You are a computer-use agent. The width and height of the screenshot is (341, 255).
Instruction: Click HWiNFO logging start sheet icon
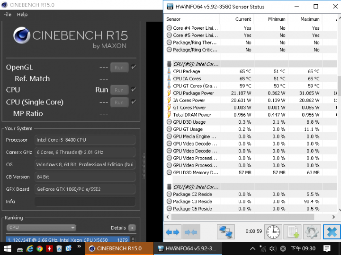(x=293, y=232)
